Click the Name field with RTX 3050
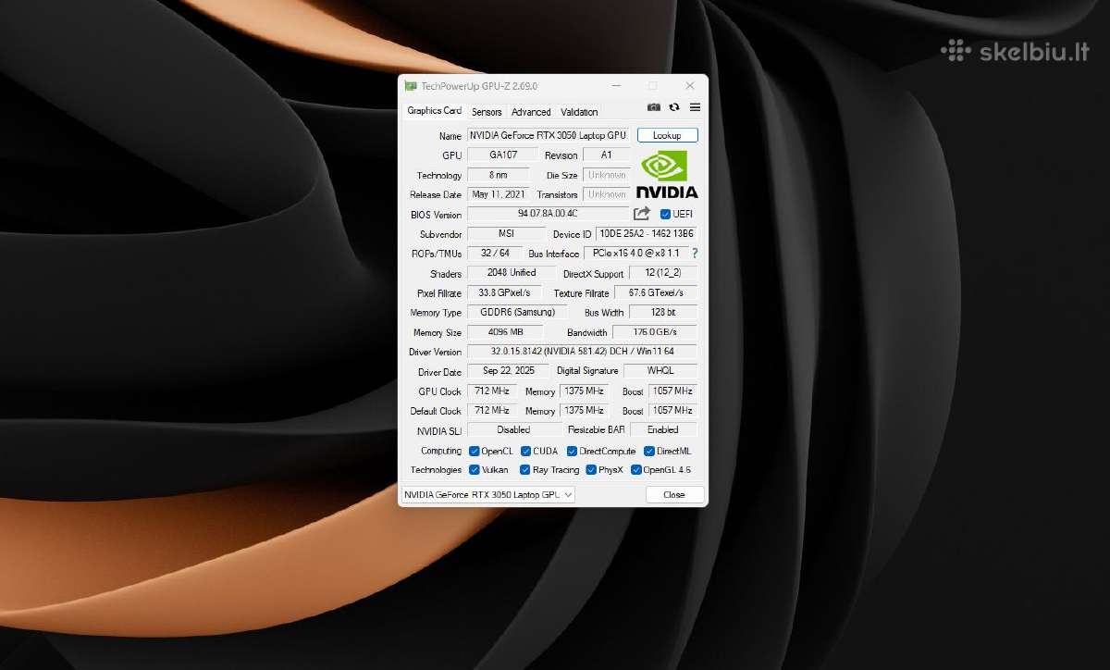 (x=549, y=135)
